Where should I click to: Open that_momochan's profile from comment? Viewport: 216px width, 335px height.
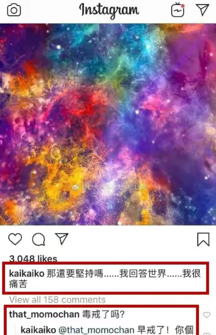point(44,315)
